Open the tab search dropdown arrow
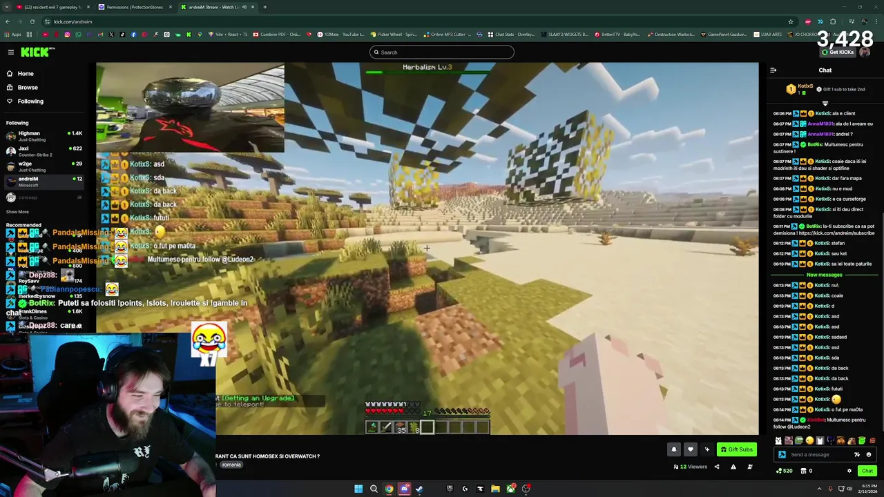 tap(6, 7)
